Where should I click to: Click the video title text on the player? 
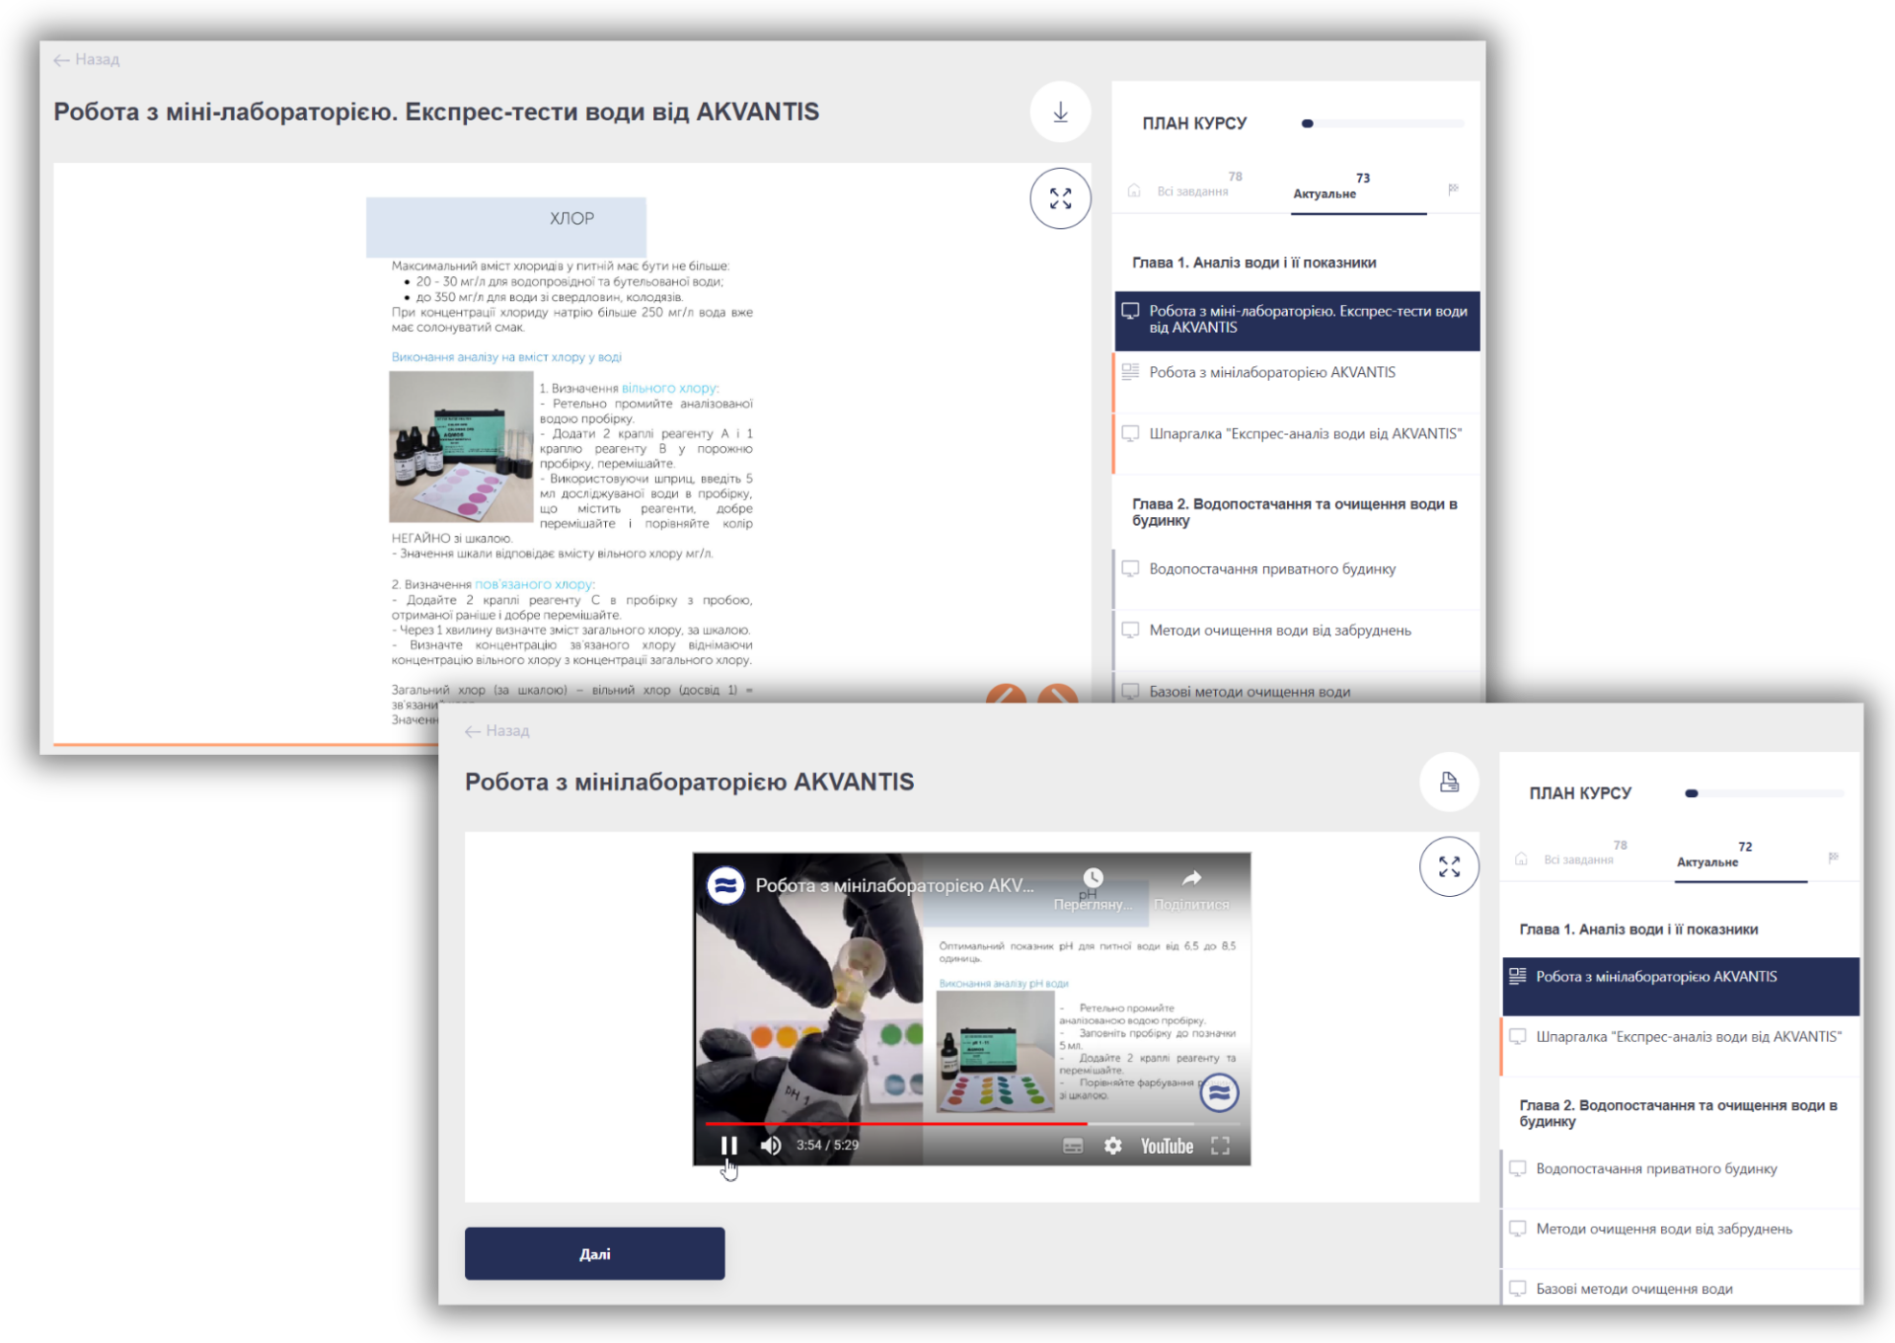click(894, 886)
